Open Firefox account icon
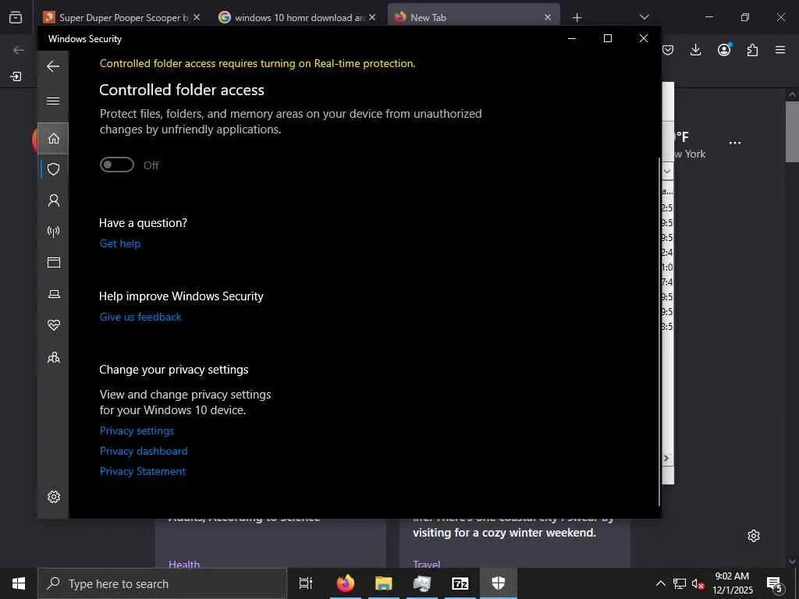Screen dimensions: 799x599 tap(724, 50)
